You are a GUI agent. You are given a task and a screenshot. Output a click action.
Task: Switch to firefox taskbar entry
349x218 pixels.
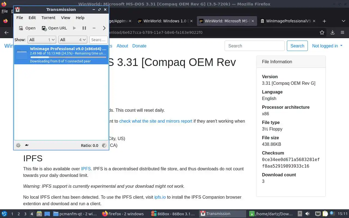(x=123, y=214)
